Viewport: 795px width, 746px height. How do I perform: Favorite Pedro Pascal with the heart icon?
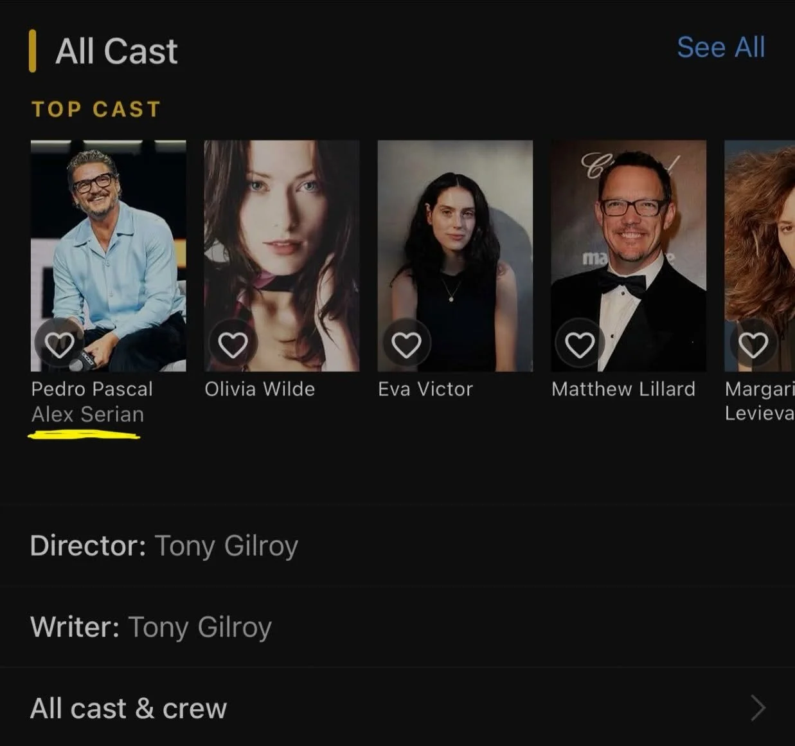tap(58, 344)
